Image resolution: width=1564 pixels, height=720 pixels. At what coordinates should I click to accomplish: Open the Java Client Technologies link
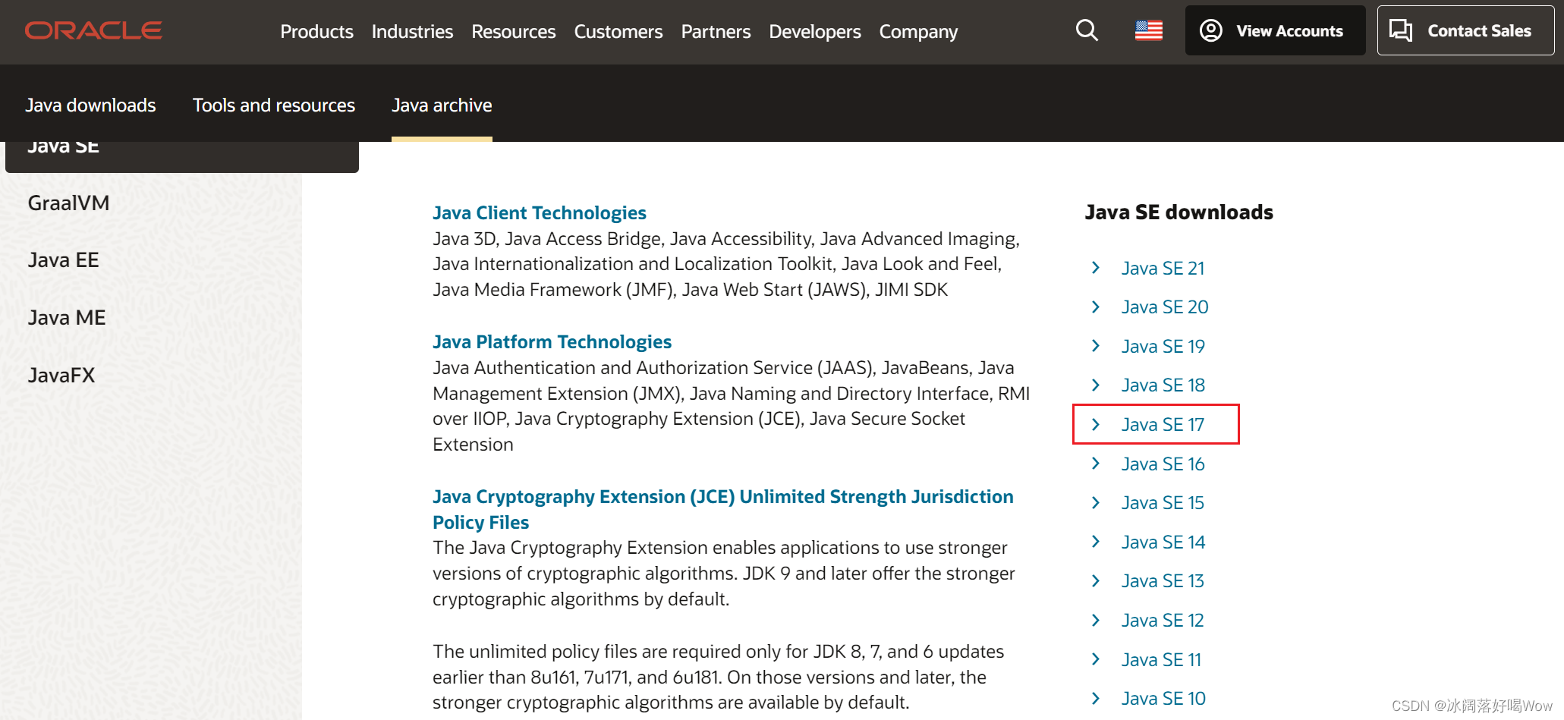pyautogui.click(x=539, y=213)
